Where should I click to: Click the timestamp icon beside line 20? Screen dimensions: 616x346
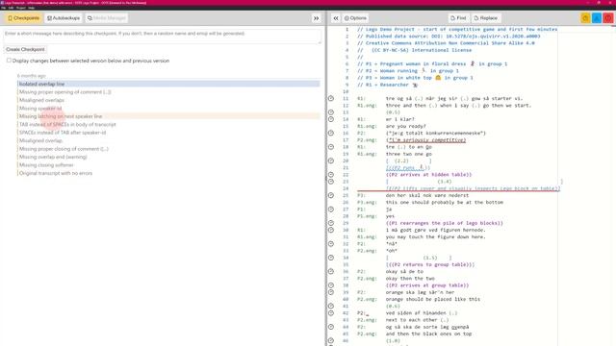click(331, 161)
